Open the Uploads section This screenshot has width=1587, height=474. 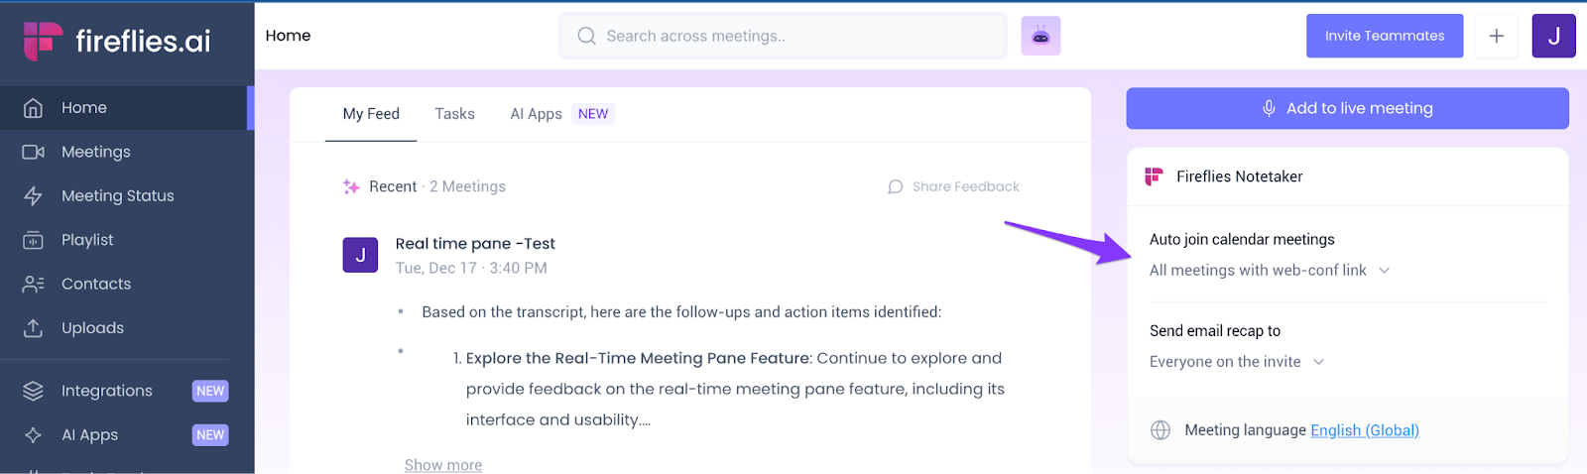pyautogui.click(x=127, y=328)
